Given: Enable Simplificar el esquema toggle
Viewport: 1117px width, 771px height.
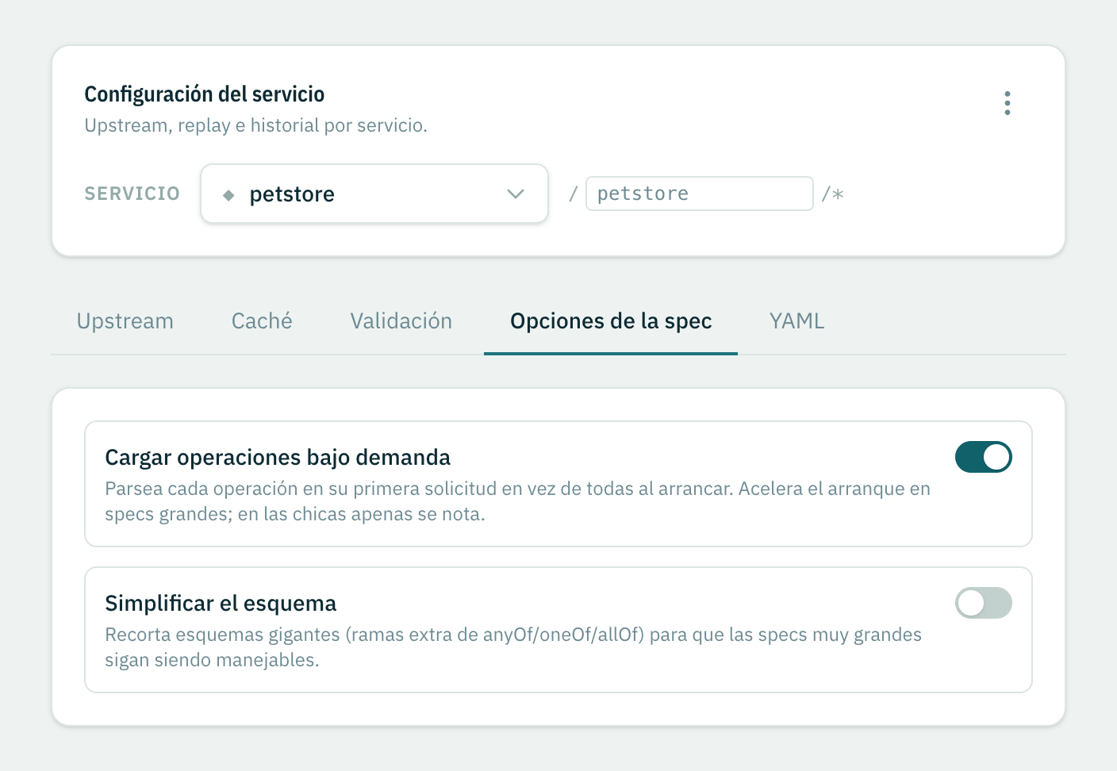Looking at the screenshot, I should [984, 603].
